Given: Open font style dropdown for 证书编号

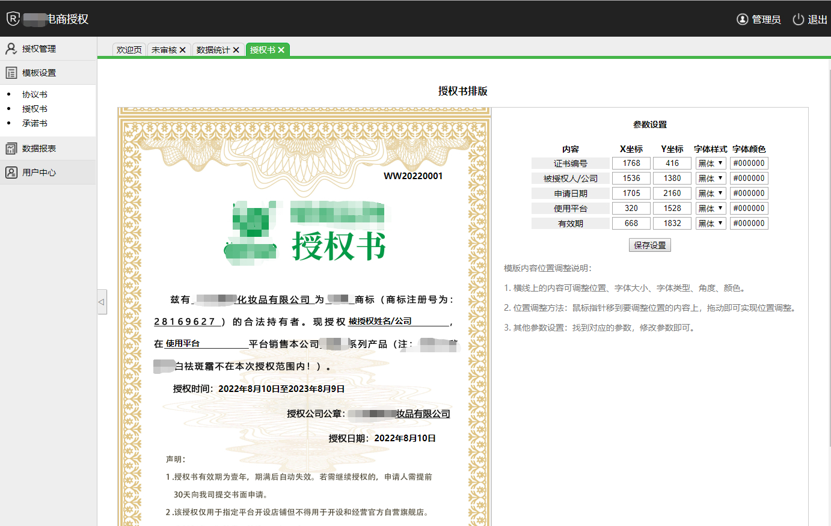Looking at the screenshot, I should [711, 163].
